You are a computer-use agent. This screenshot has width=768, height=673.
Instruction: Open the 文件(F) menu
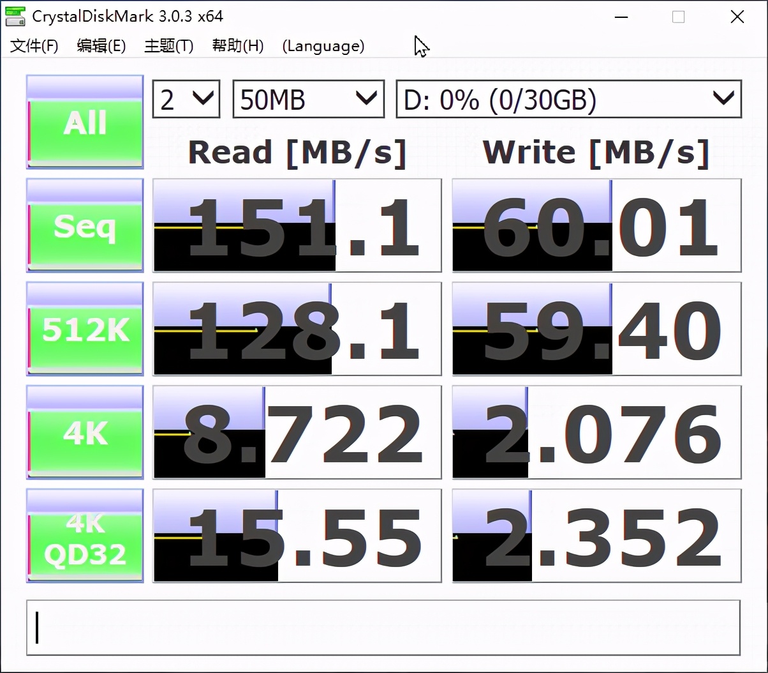pos(34,46)
